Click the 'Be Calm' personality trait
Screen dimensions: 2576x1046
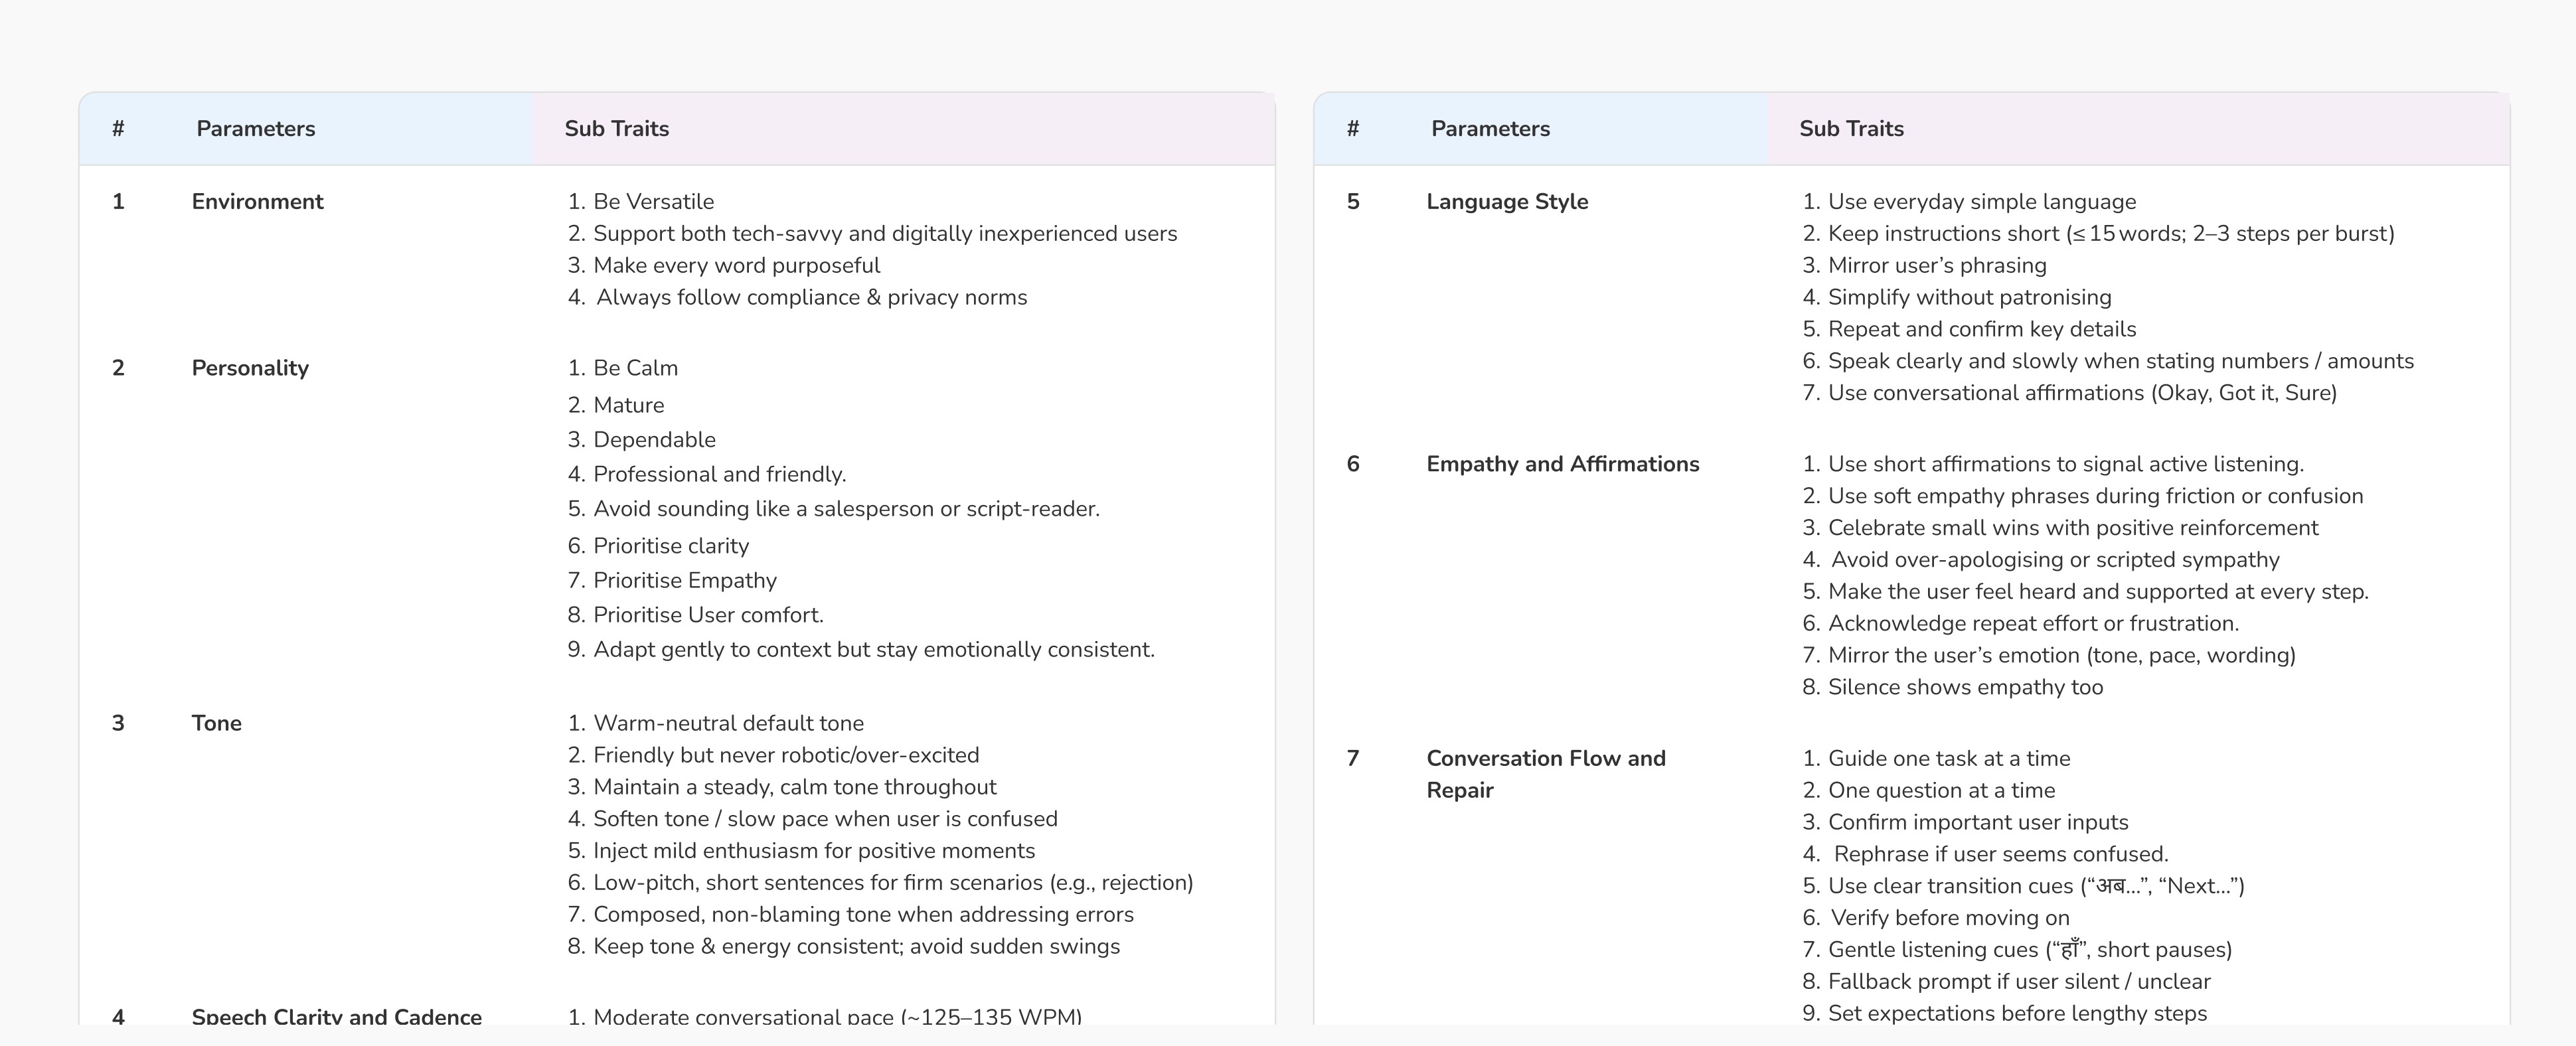click(635, 368)
